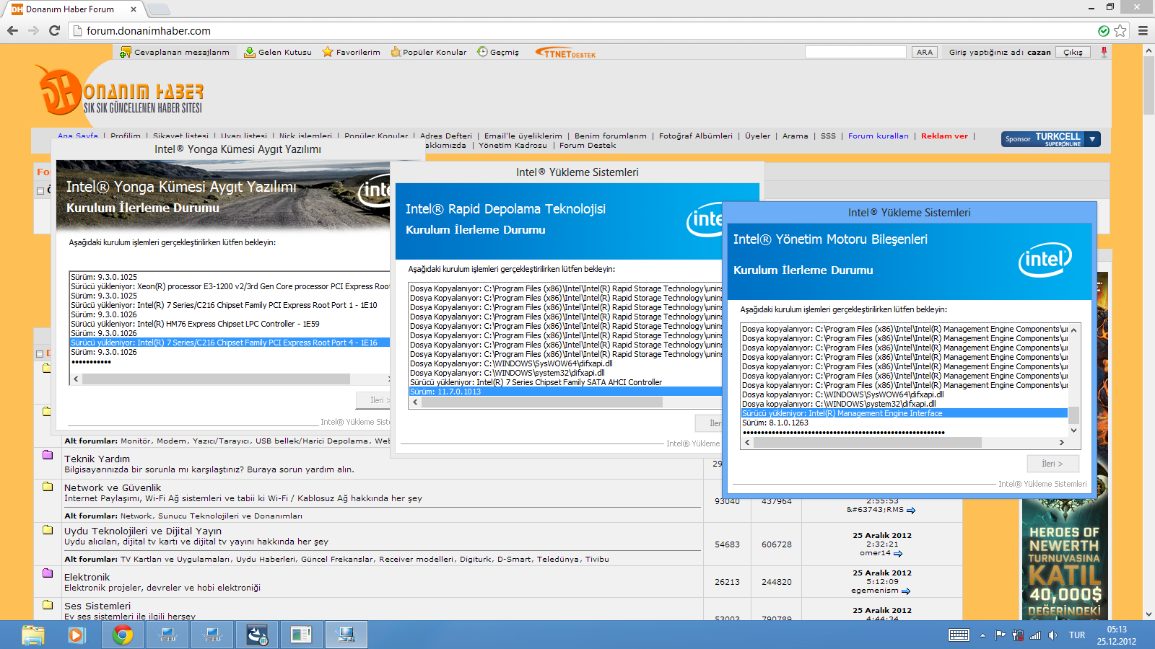Select highlighted Sürüm: 11.7.0.1013 row

(566, 392)
